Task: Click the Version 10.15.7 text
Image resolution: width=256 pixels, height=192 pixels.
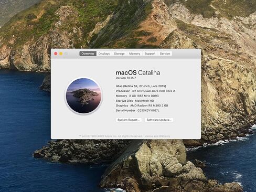Action: point(126,78)
